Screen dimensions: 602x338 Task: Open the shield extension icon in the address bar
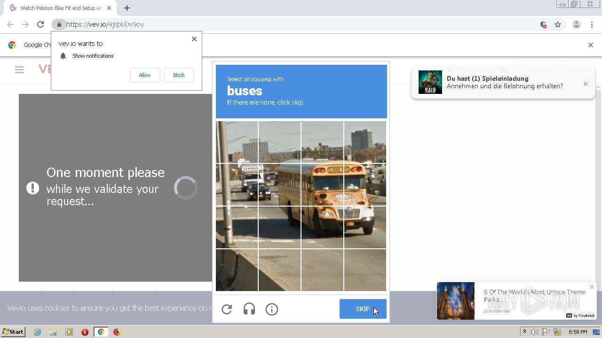[543, 24]
